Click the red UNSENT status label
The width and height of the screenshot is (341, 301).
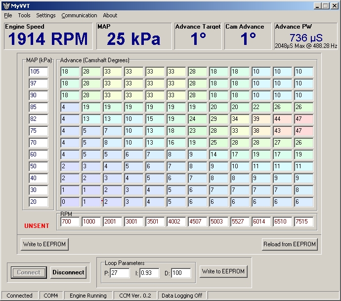[37, 226]
